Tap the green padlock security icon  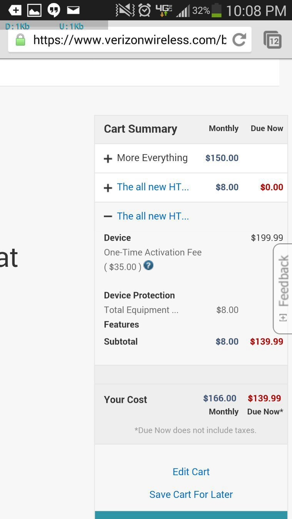[20, 40]
